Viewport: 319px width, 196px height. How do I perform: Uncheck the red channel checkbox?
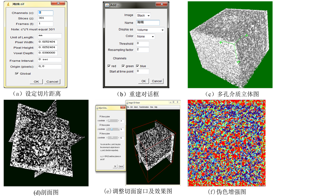click(x=109, y=66)
